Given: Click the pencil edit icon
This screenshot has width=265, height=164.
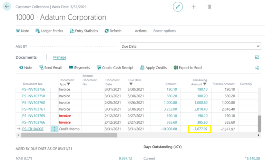Looking at the screenshot, I should (178, 7).
